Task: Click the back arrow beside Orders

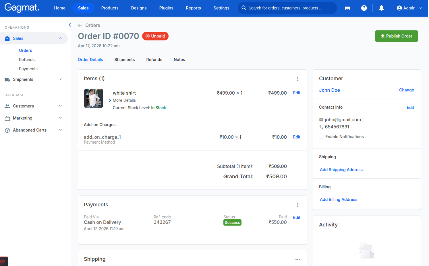Action: [80, 25]
